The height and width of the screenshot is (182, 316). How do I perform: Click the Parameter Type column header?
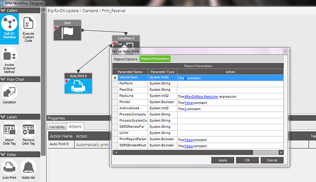[163, 72]
